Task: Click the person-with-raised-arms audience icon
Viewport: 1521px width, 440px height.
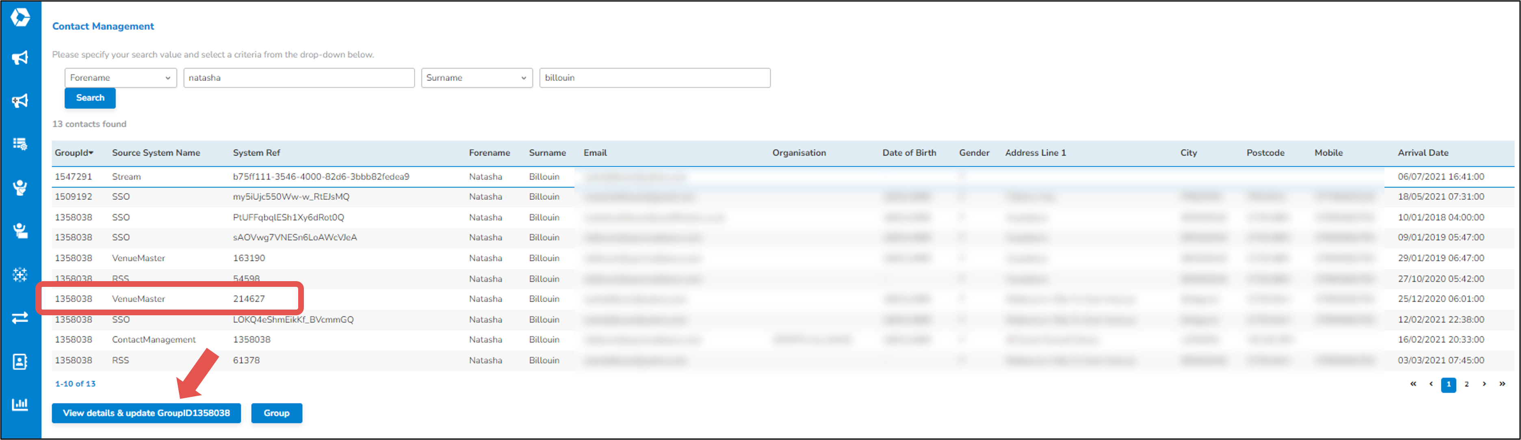Action: point(19,187)
